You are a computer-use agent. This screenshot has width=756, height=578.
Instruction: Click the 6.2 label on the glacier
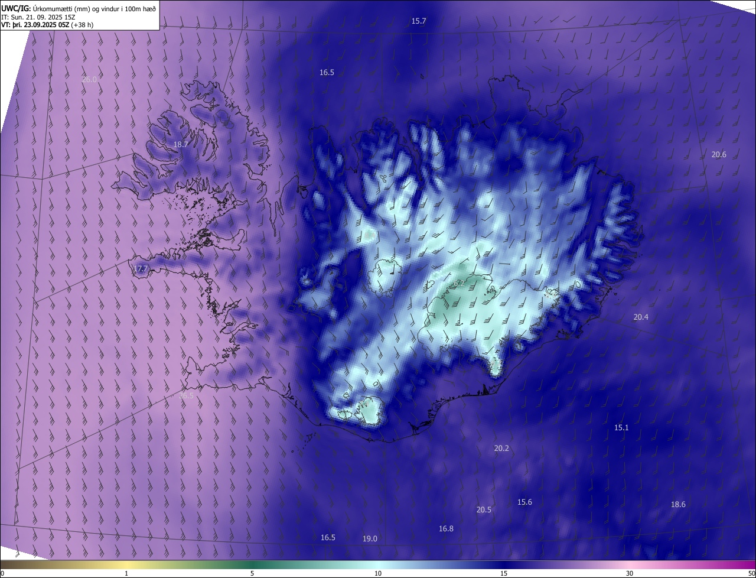[x=459, y=283]
